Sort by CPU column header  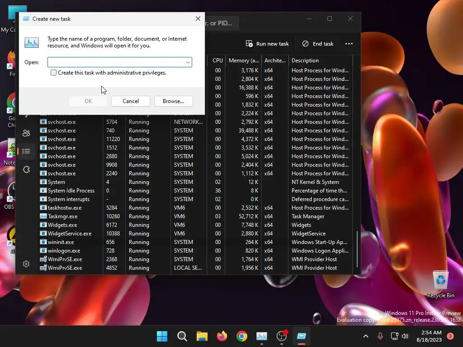click(217, 61)
